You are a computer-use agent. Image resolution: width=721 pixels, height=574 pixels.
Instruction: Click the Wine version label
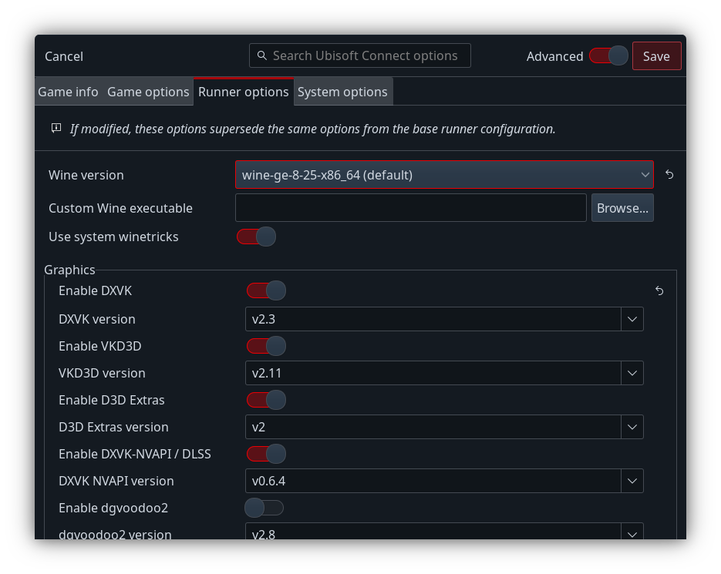[x=86, y=175]
